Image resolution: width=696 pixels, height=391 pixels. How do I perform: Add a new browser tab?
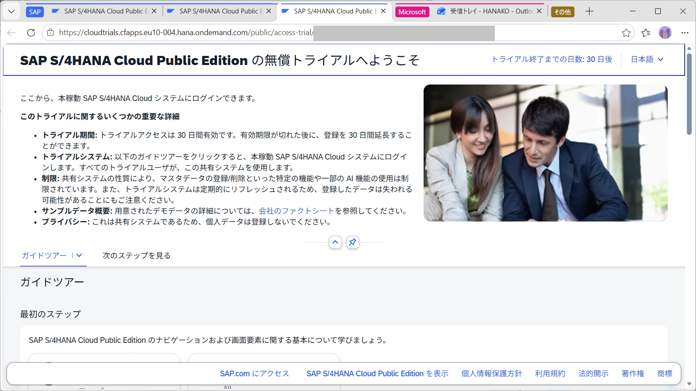click(x=589, y=11)
